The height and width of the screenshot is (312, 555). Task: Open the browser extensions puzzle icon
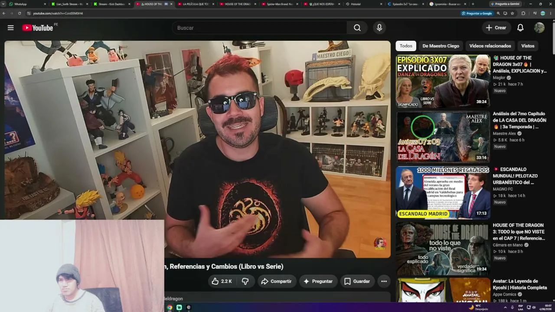523,13
